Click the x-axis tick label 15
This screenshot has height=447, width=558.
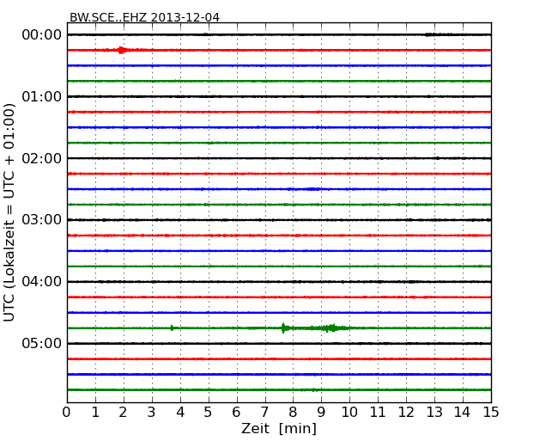[x=491, y=412]
